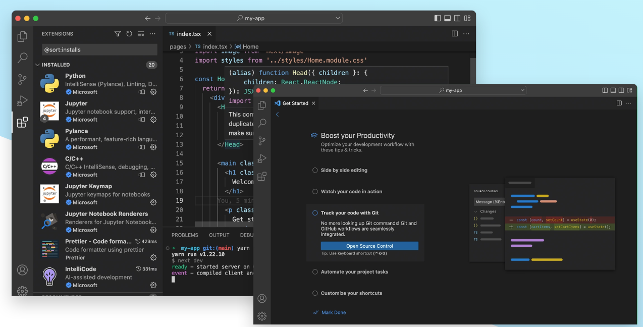Open Search in front window activity bar

point(262,123)
